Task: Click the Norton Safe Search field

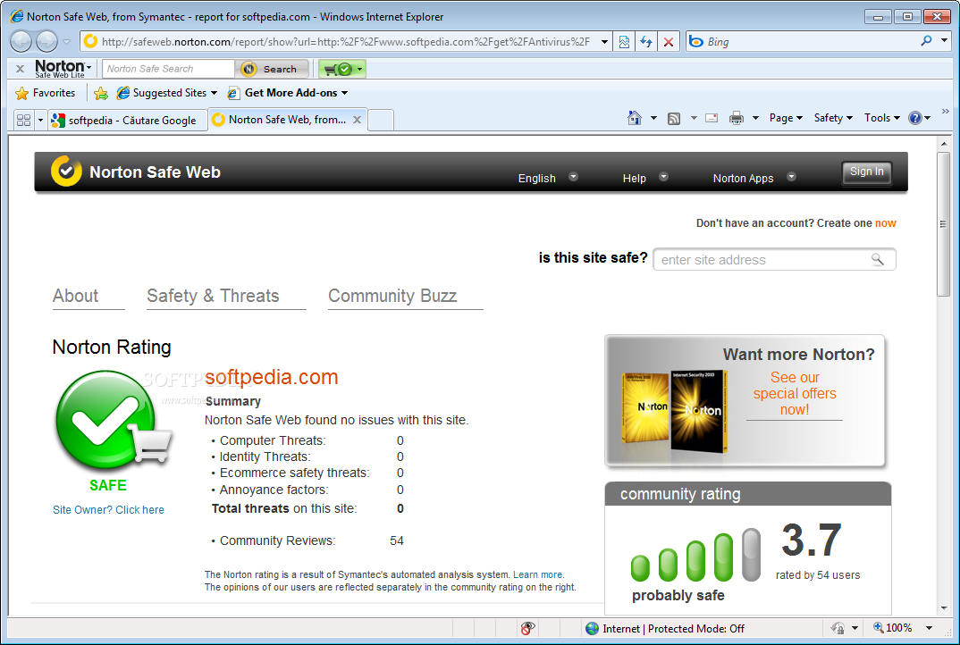Action: pyautogui.click(x=168, y=69)
